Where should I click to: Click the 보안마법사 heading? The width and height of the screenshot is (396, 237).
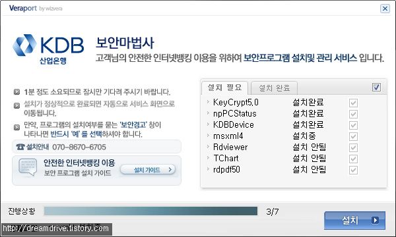[x=125, y=43]
